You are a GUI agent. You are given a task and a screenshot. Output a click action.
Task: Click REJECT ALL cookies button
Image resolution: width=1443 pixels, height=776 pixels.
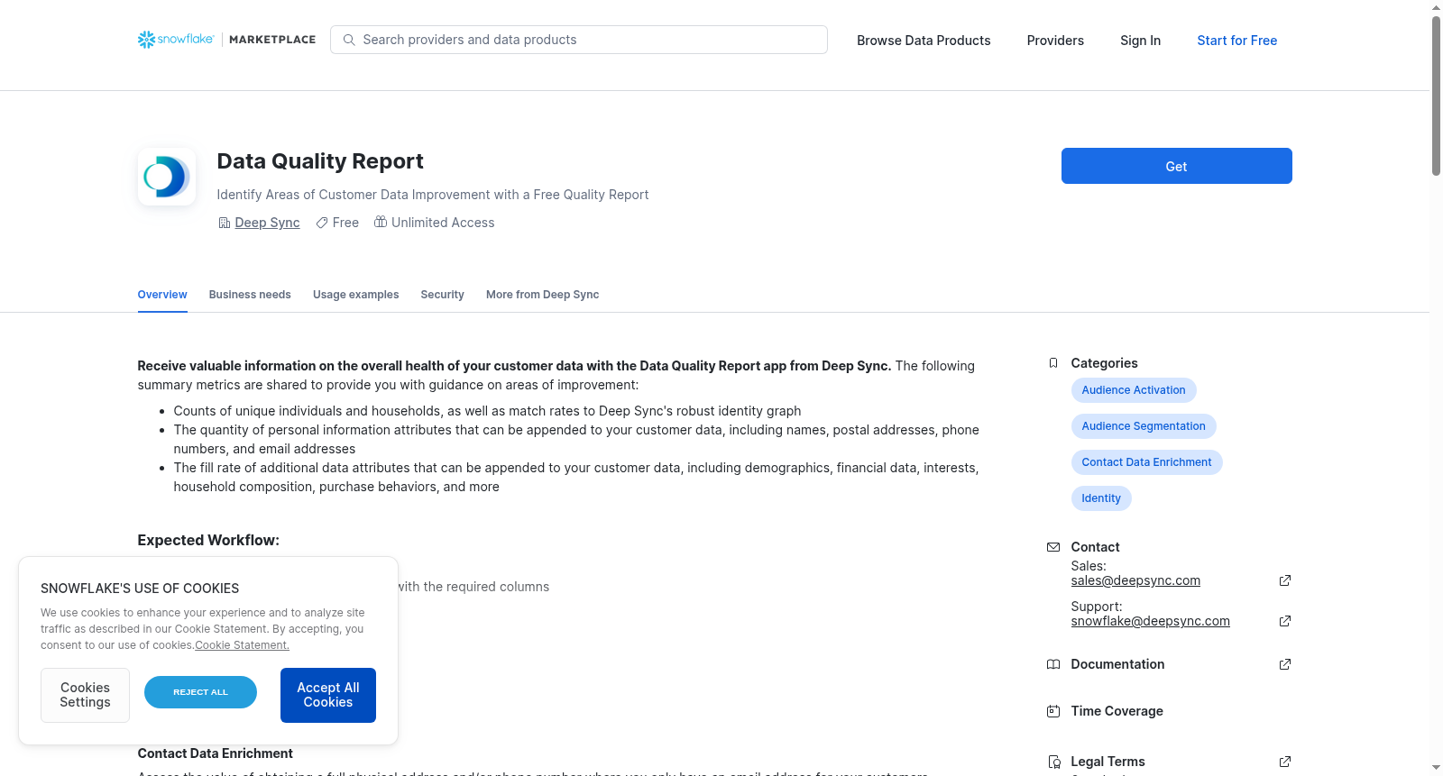[200, 692]
